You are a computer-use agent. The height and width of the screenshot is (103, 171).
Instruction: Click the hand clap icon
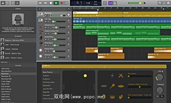tap(121, 97)
